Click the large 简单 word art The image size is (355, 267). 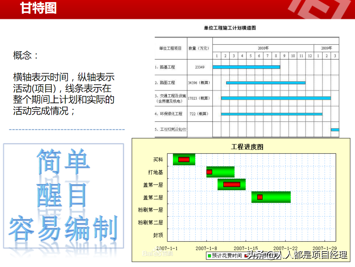pos(63,161)
